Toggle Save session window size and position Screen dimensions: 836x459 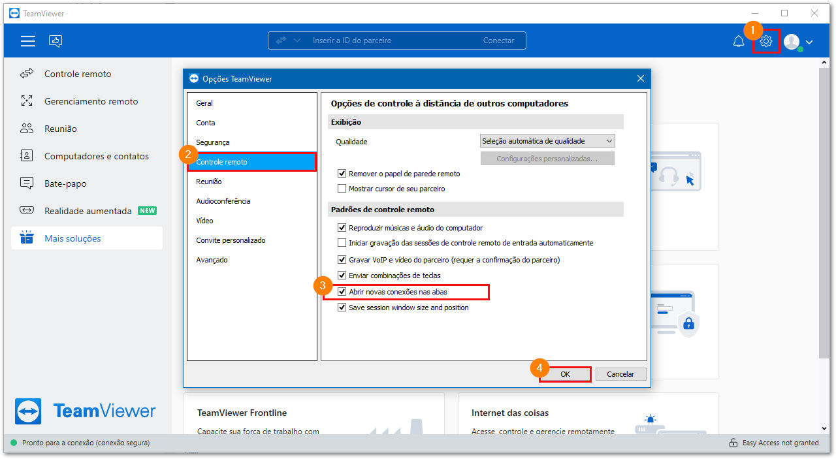[x=342, y=308]
